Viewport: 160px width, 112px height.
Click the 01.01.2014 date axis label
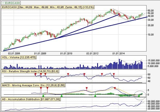pos(118,53)
